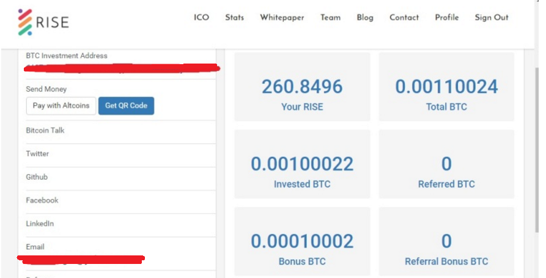Click the Github row
Screen dimensions: 546x278
click(120, 177)
